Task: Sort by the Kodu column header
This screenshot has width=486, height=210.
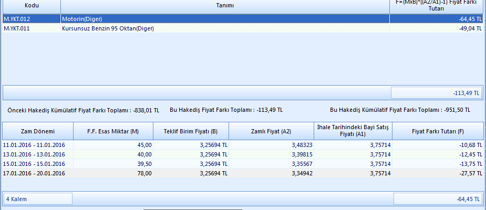Action: [x=32, y=5]
